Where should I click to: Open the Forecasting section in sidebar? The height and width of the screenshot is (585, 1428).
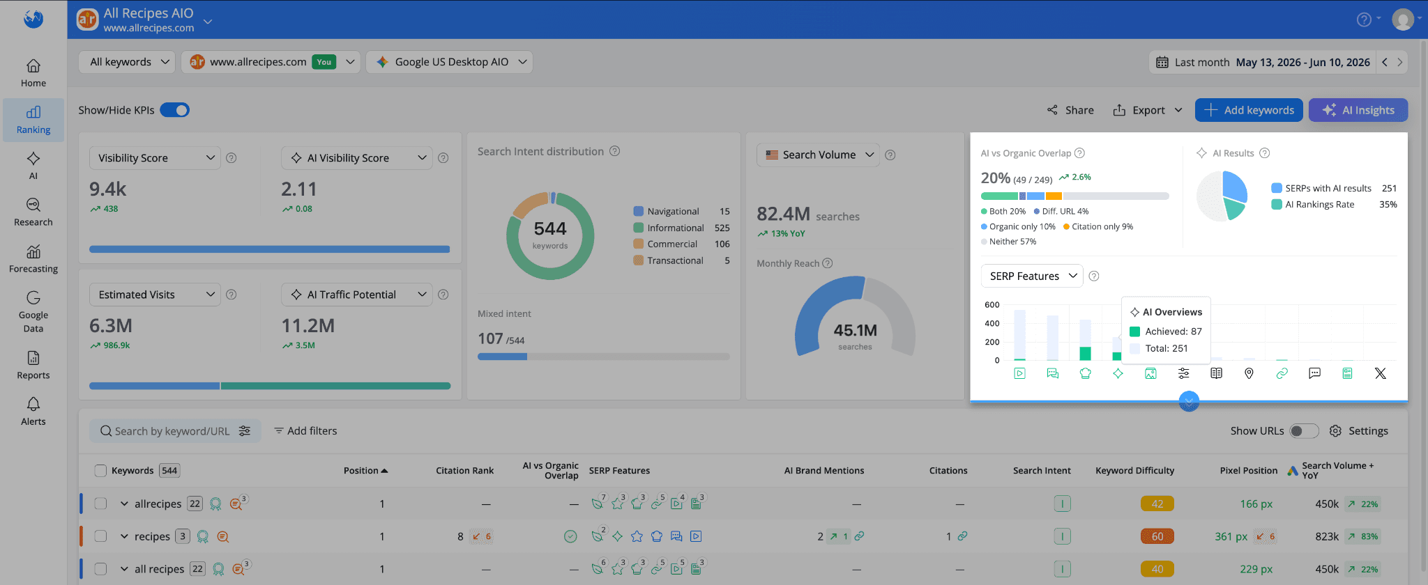click(x=33, y=259)
